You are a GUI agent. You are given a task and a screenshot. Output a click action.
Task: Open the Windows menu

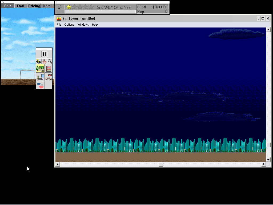83,25
